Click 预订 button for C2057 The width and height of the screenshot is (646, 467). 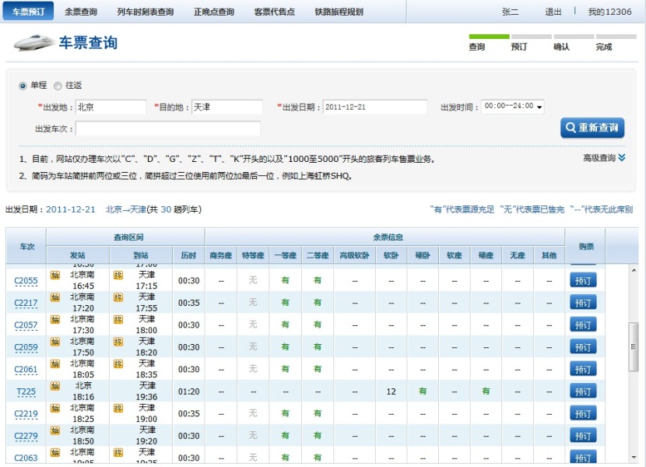pyautogui.click(x=583, y=325)
